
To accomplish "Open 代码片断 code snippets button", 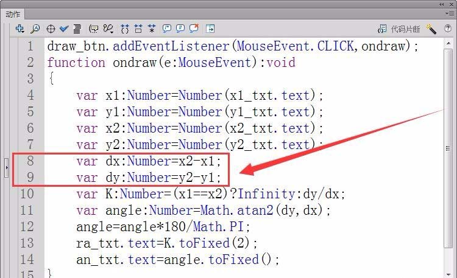I will 405,29.
